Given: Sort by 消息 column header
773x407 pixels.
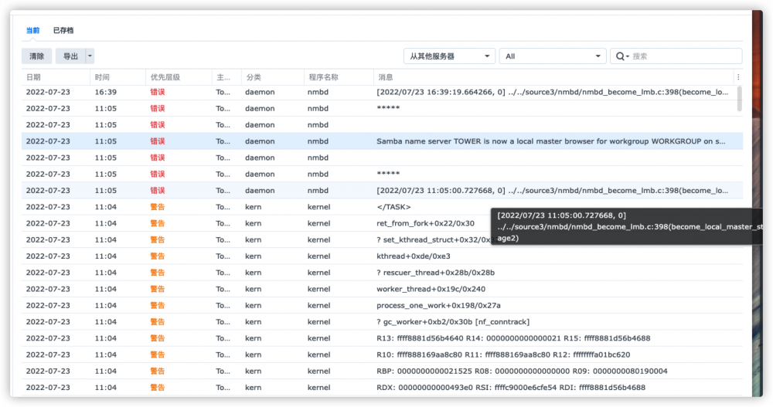Looking at the screenshot, I should (553, 77).
